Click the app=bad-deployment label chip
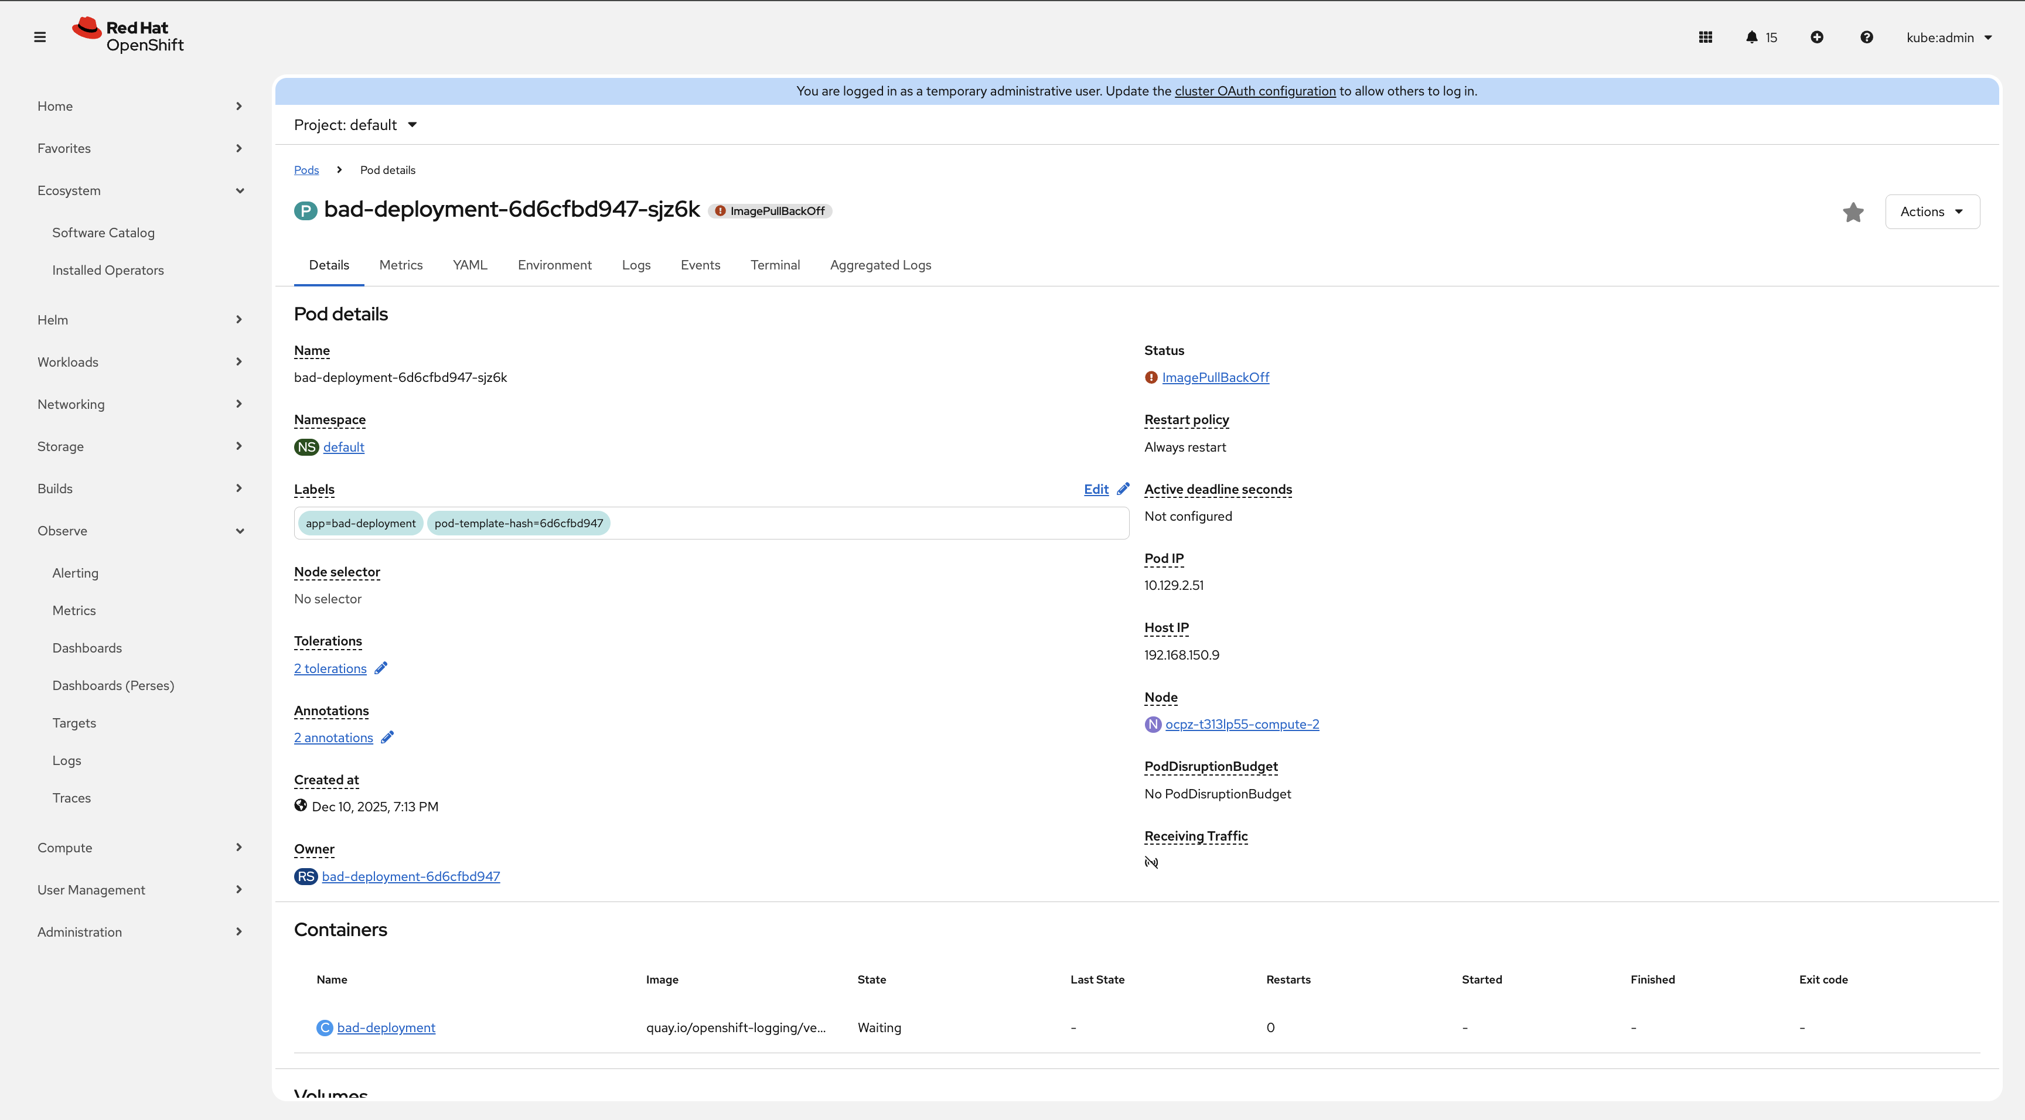The image size is (2025, 1120). [361, 524]
